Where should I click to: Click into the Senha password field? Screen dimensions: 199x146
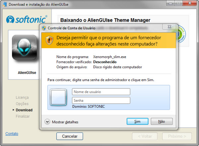101,100
